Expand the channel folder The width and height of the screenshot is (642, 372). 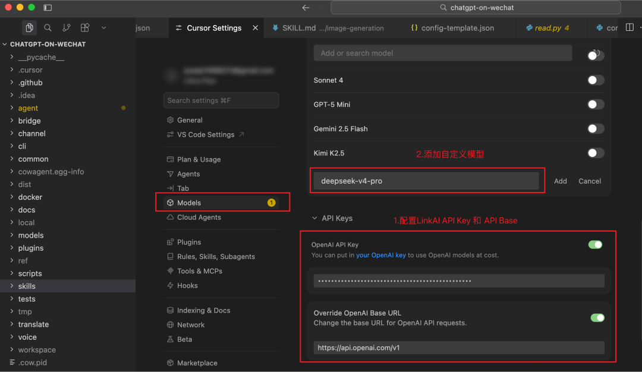(x=12, y=133)
